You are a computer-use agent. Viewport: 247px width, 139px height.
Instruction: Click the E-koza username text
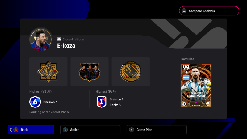pyautogui.click(x=66, y=46)
